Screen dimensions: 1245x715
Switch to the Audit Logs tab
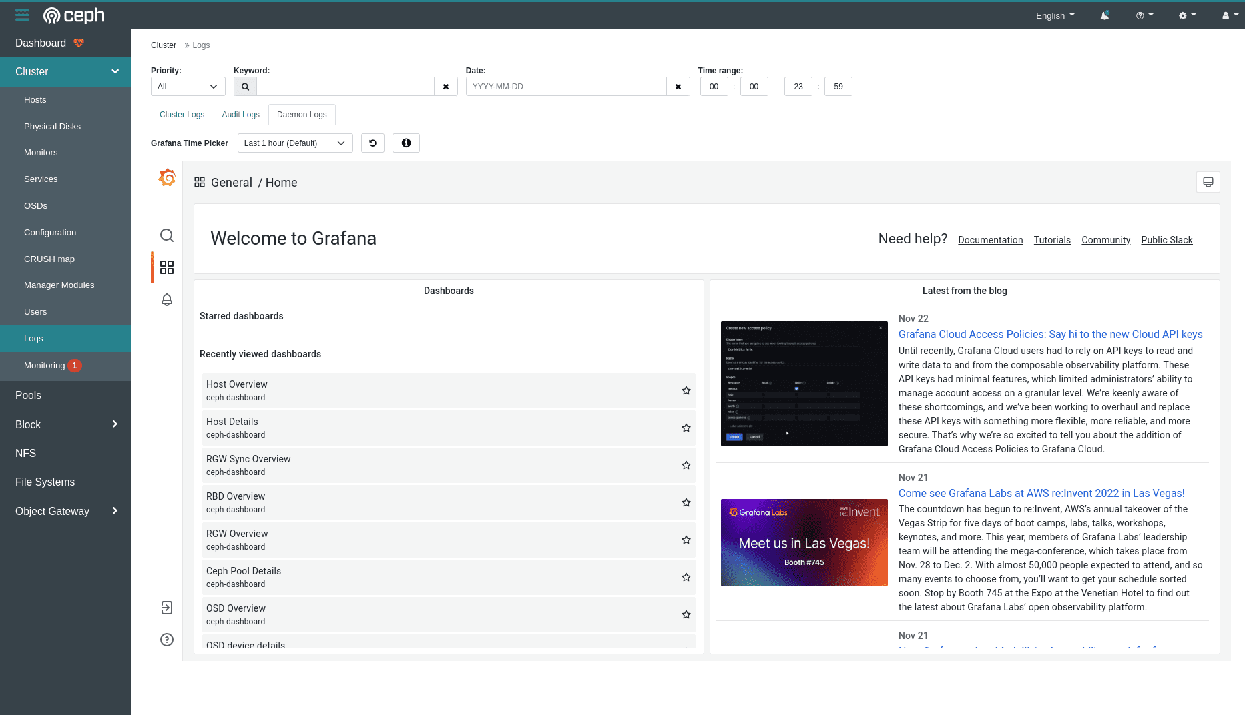click(x=240, y=115)
